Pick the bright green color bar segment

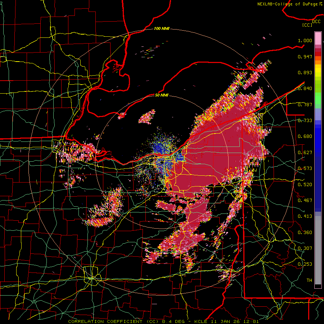pyautogui.click(x=318, y=99)
